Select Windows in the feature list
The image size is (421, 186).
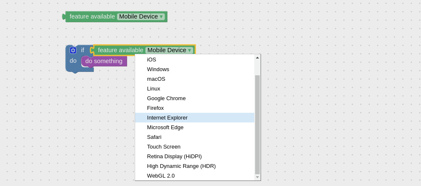click(195, 69)
